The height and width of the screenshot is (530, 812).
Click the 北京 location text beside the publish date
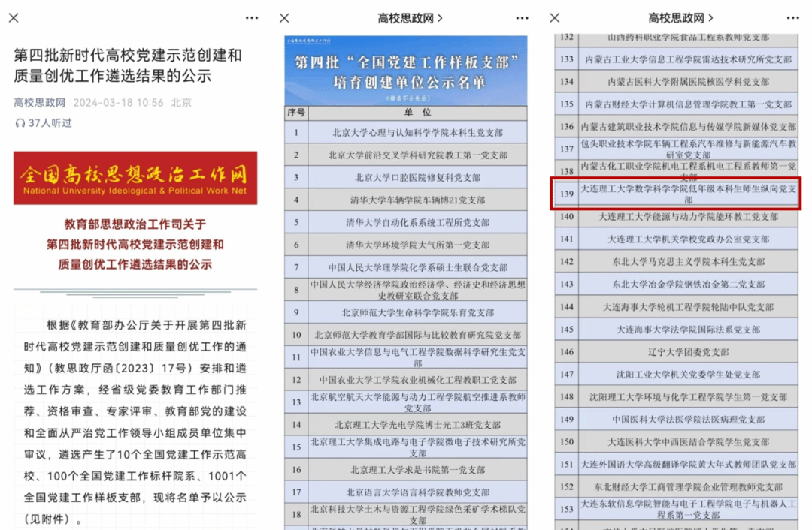click(x=181, y=103)
